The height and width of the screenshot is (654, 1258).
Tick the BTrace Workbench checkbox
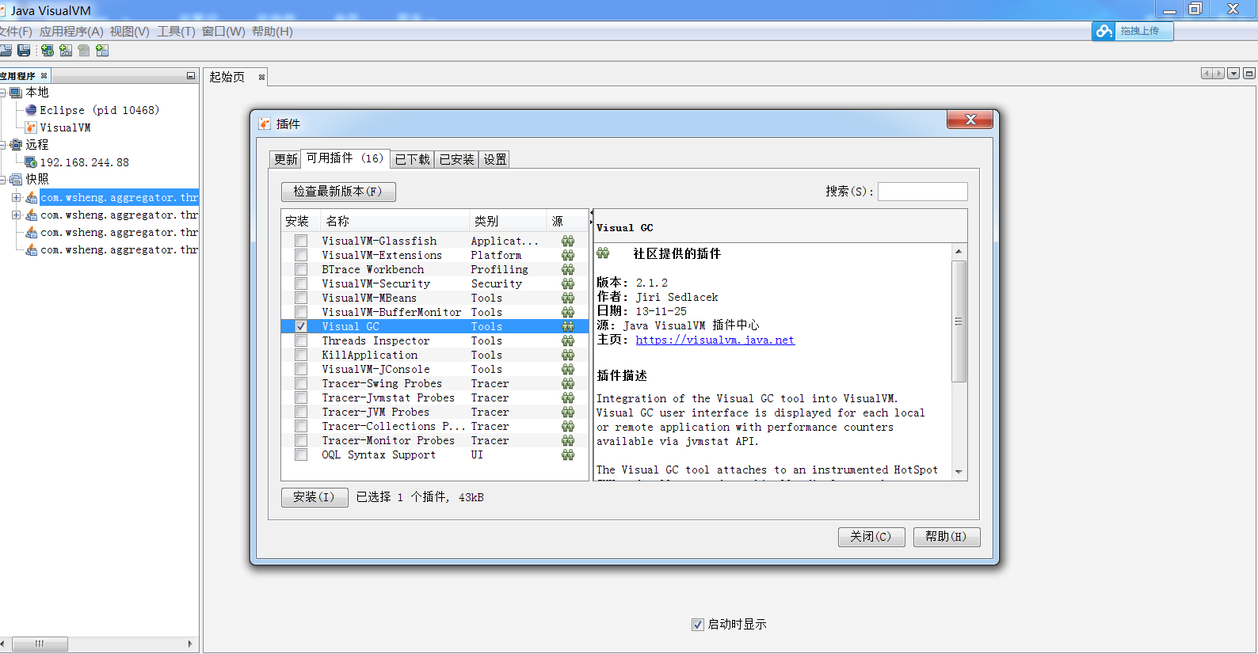301,269
